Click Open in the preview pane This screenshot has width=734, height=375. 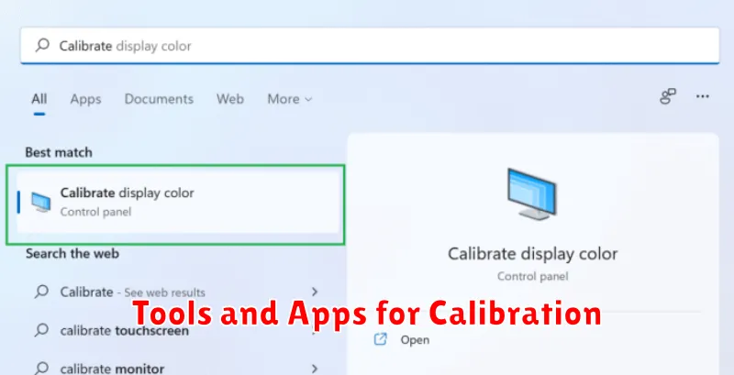click(x=415, y=340)
